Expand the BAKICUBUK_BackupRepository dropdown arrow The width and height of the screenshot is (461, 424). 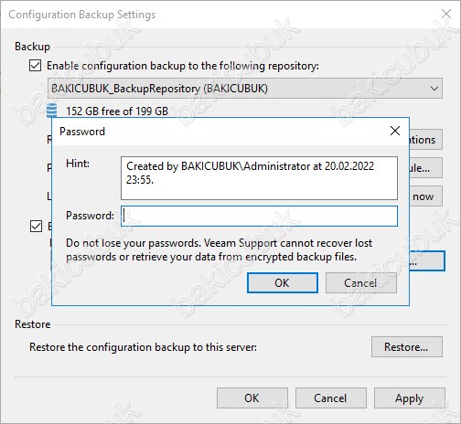pyautogui.click(x=434, y=89)
